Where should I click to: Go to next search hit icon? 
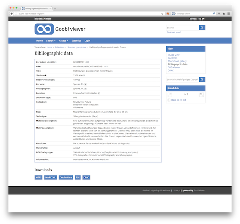click(x=201, y=95)
